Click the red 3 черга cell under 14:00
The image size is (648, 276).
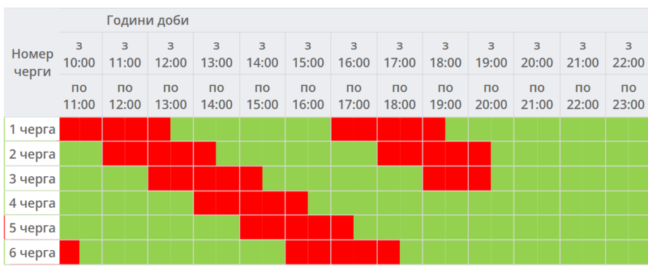click(251, 179)
